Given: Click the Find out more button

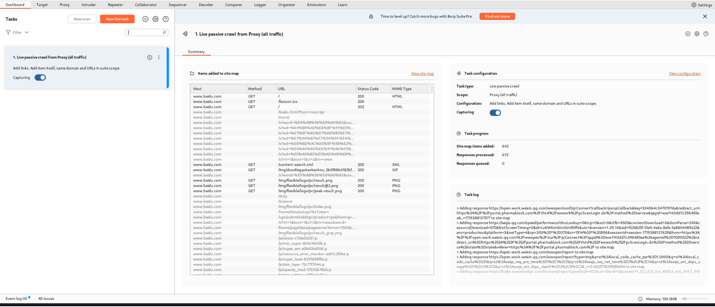Looking at the screenshot, I should (497, 16).
